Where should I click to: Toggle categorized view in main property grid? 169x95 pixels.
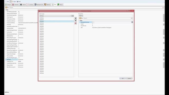6,7
